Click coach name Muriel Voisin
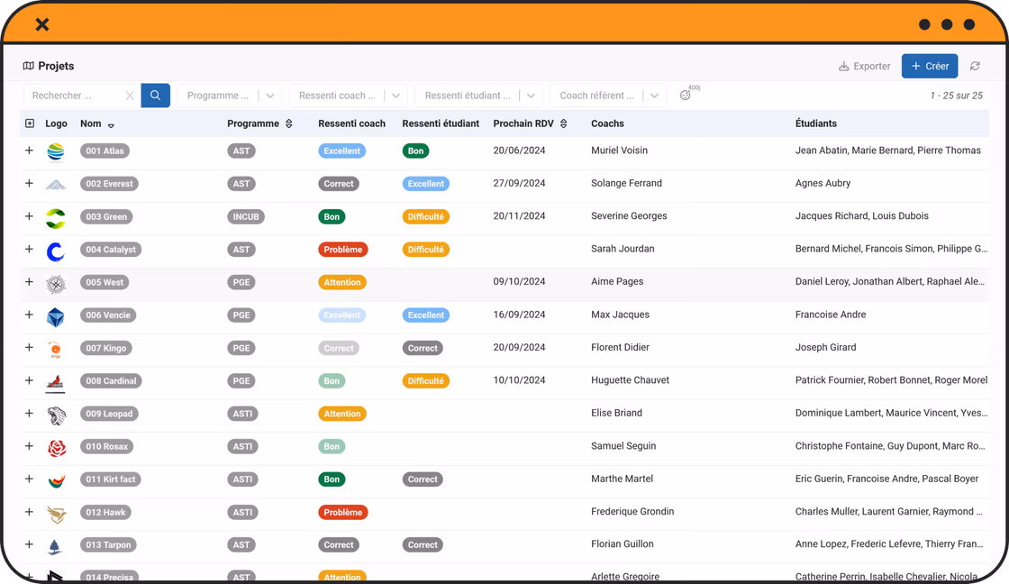This screenshot has height=584, width=1009. (620, 150)
